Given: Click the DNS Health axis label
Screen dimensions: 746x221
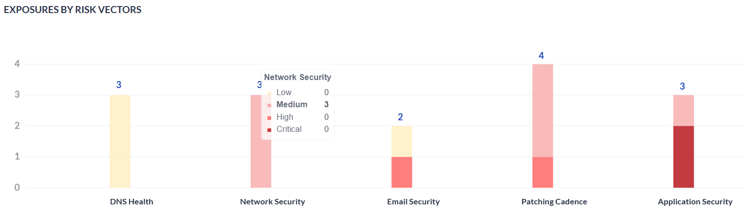Looking at the screenshot, I should (x=132, y=202).
